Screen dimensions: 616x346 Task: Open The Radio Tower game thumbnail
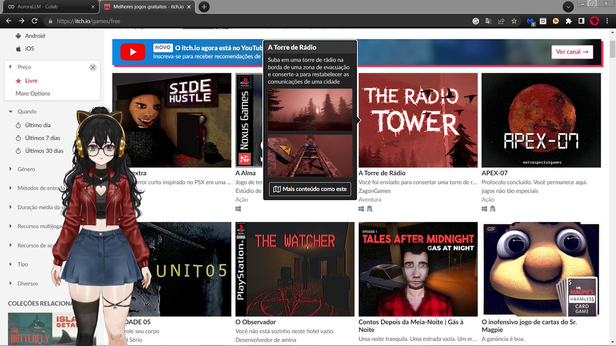click(418, 120)
